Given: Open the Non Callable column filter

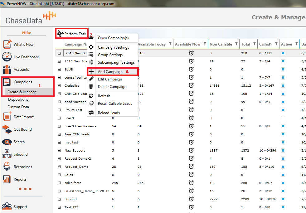Looking at the screenshot, I should point(236,44).
